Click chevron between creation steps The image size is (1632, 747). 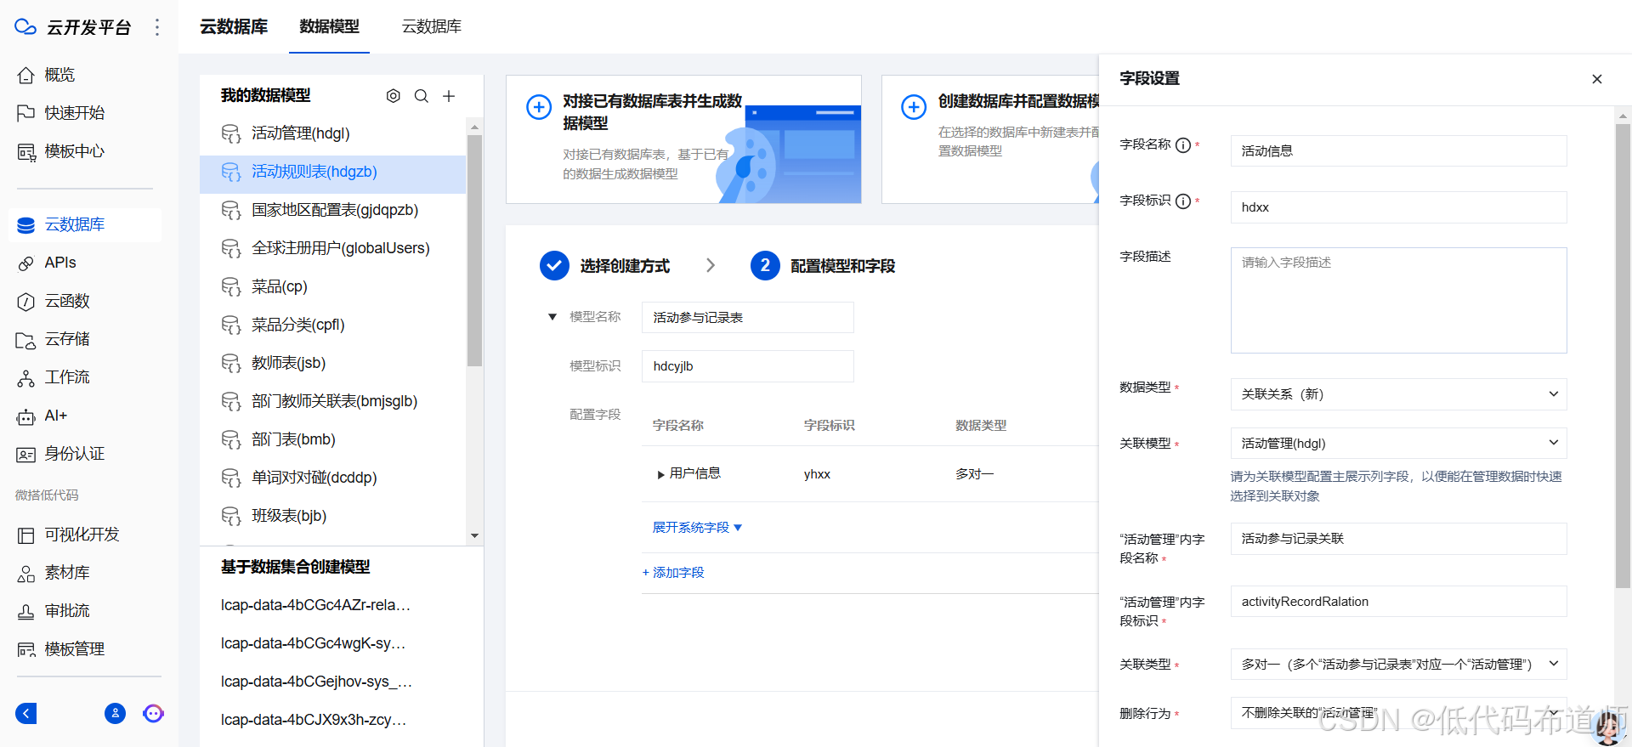pyautogui.click(x=711, y=266)
